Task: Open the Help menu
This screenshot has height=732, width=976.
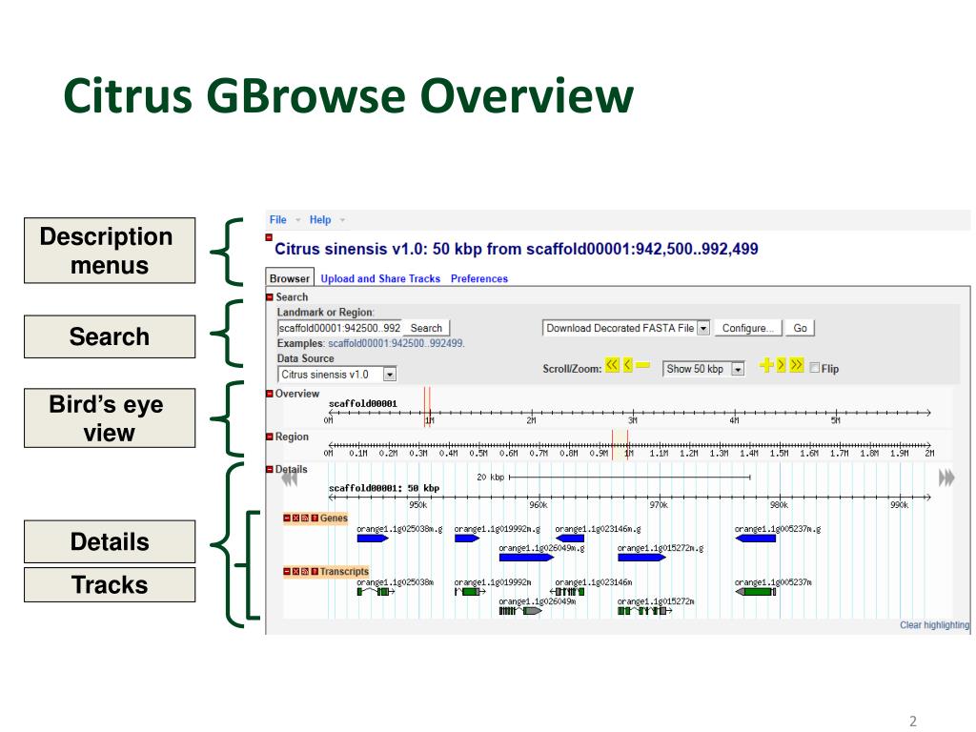Action: pyautogui.click(x=320, y=220)
